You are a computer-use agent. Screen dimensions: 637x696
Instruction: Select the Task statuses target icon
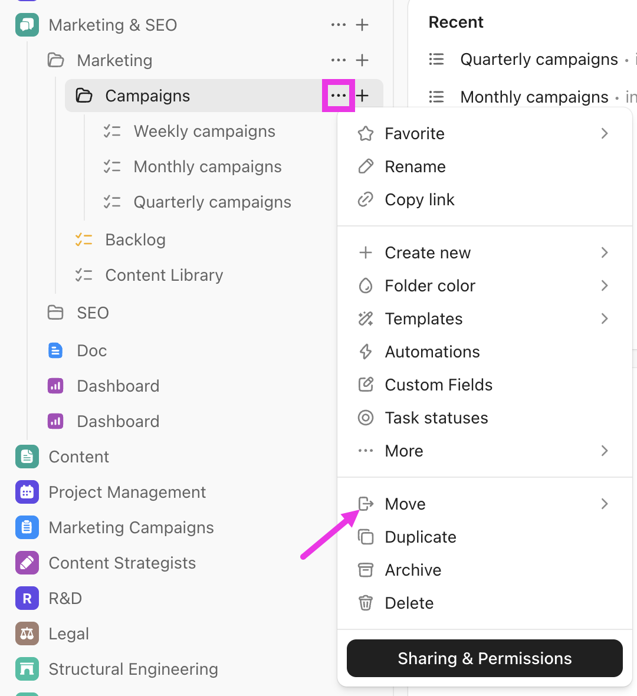366,418
